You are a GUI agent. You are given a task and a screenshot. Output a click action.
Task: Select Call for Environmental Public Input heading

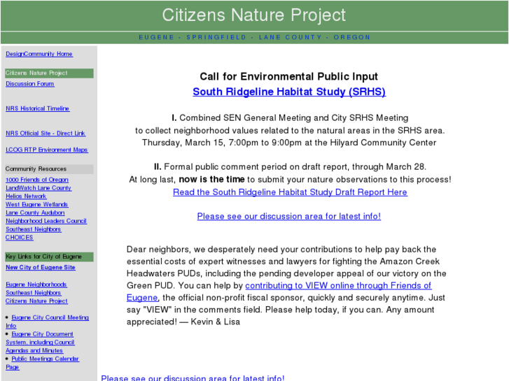click(289, 76)
